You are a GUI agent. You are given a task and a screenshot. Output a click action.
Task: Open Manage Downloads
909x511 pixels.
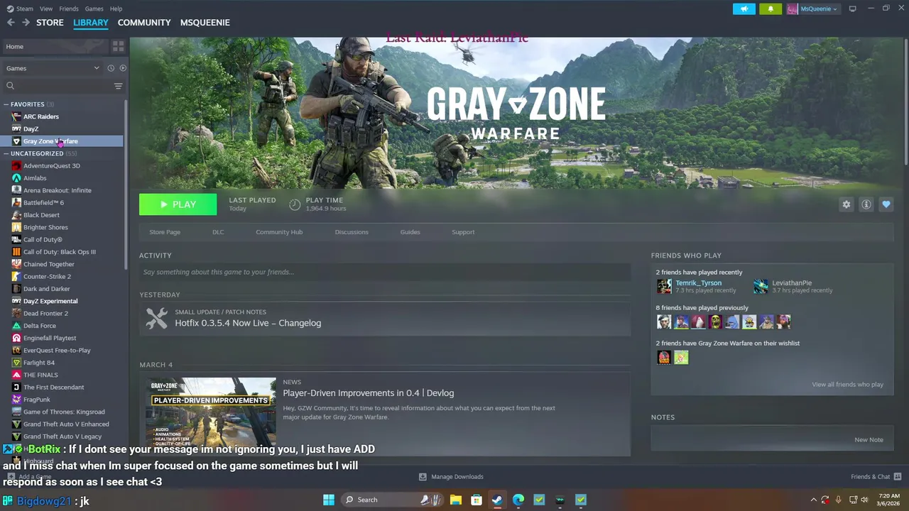(x=451, y=477)
